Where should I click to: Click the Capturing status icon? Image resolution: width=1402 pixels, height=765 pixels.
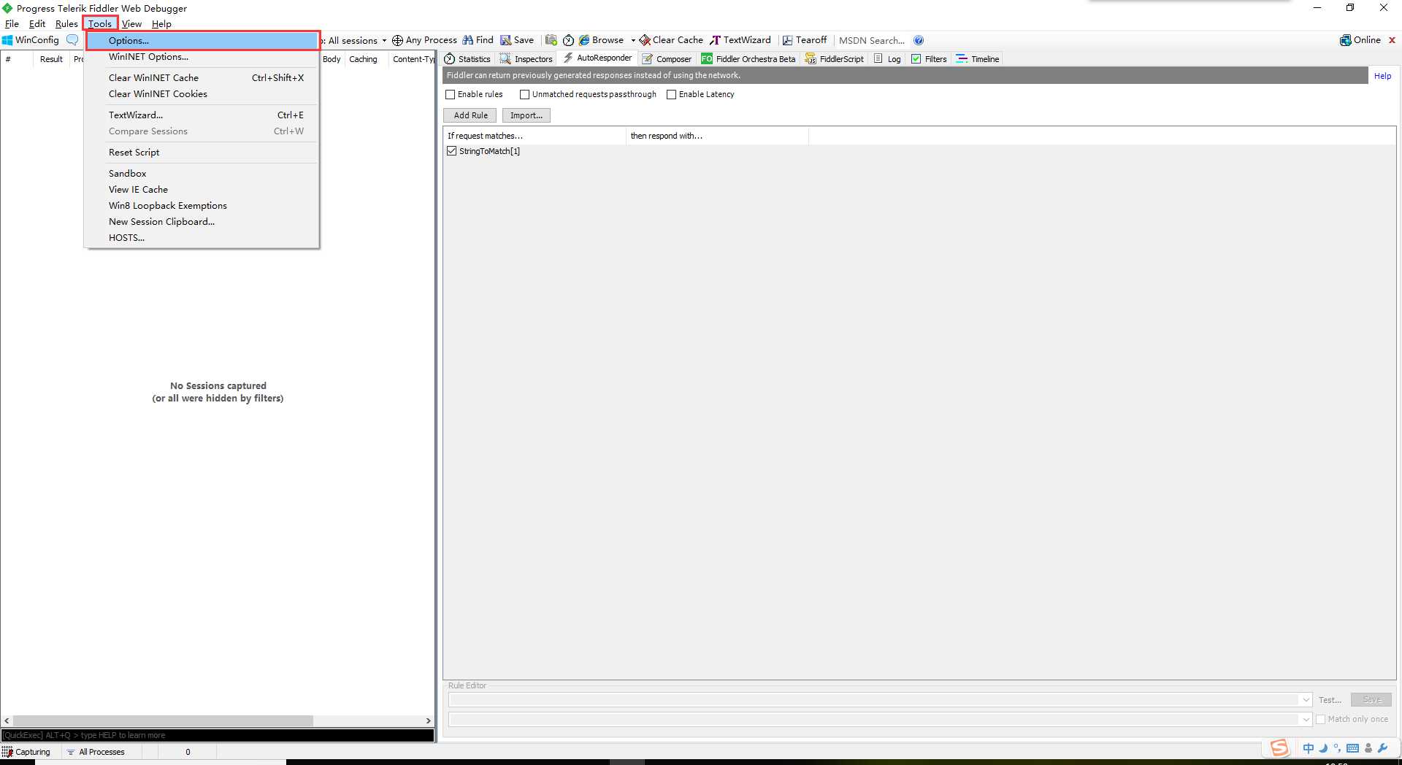7,752
